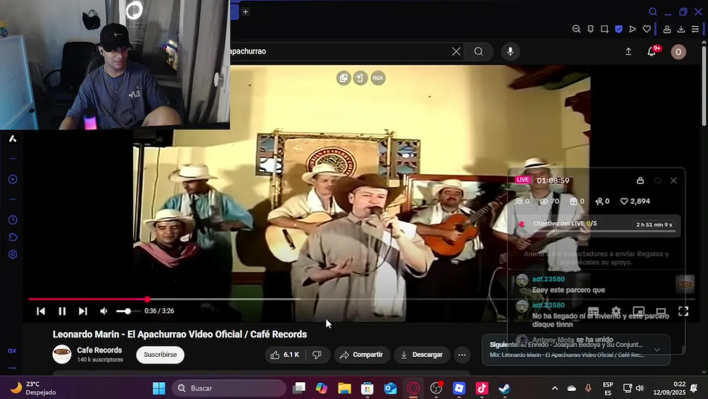
Task: Open the Compartir share button
Action: click(362, 355)
